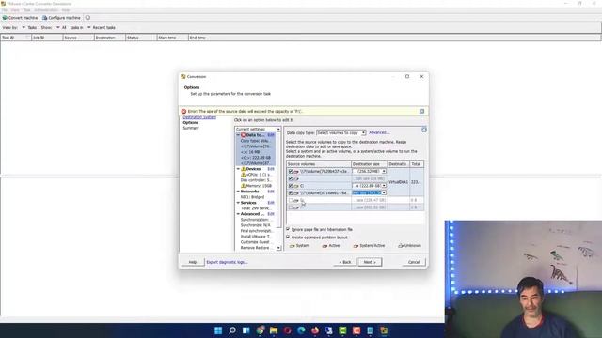
Task: Click the round icon after Configure machine
Action: [x=87, y=18]
